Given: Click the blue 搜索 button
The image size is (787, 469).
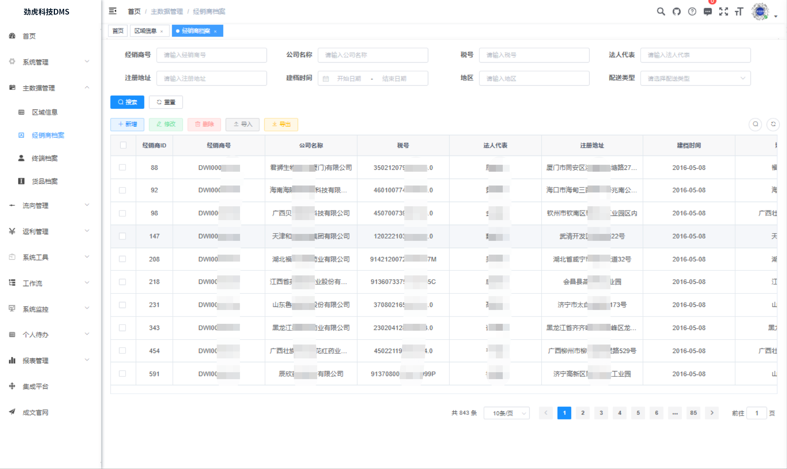Looking at the screenshot, I should 127,102.
